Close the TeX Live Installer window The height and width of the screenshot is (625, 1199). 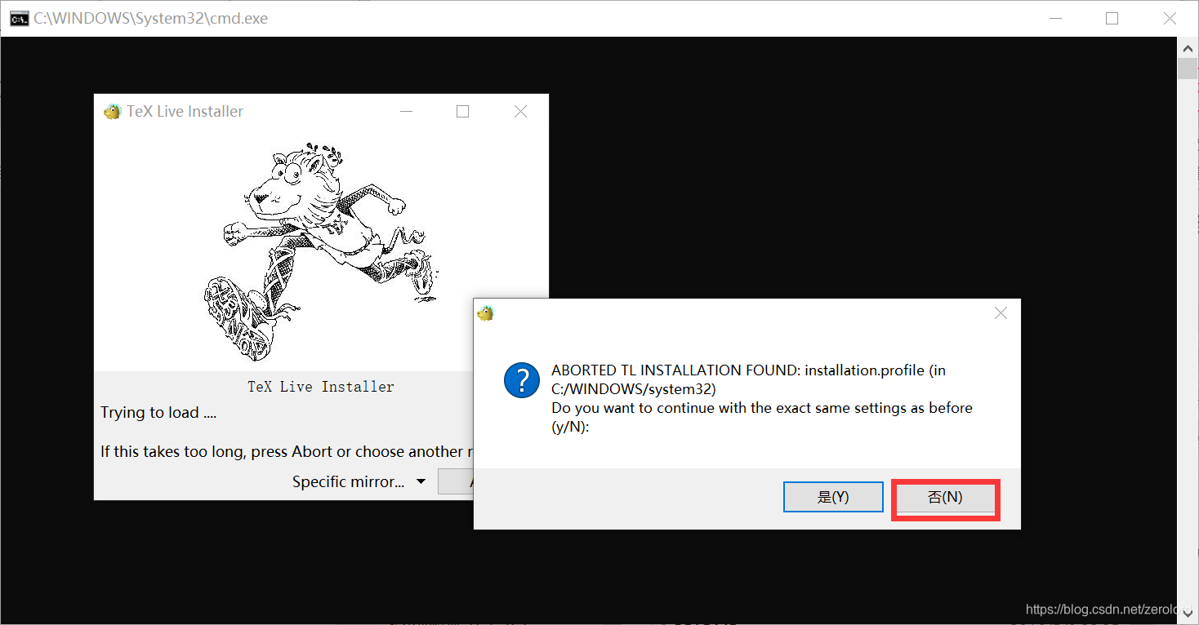[x=520, y=112]
